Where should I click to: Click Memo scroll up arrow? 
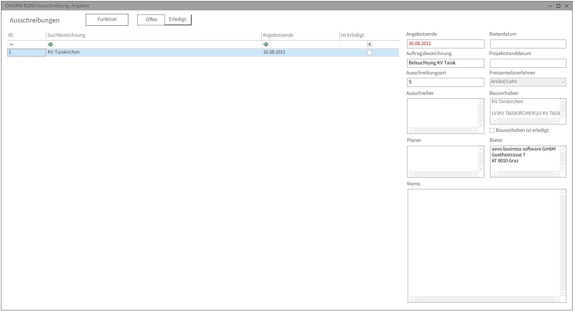563,193
